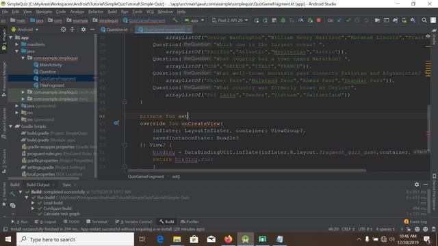Image resolution: width=438 pixels, height=246 pixels.
Task: Click the Project Structure folder icon
Action: (377, 20)
